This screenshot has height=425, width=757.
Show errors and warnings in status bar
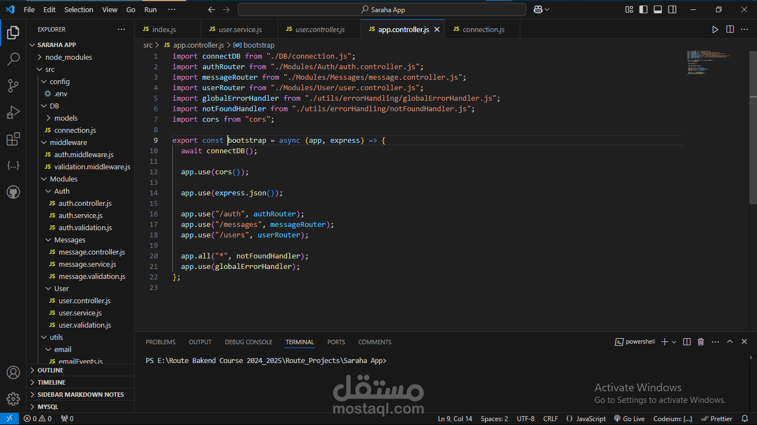coord(38,419)
